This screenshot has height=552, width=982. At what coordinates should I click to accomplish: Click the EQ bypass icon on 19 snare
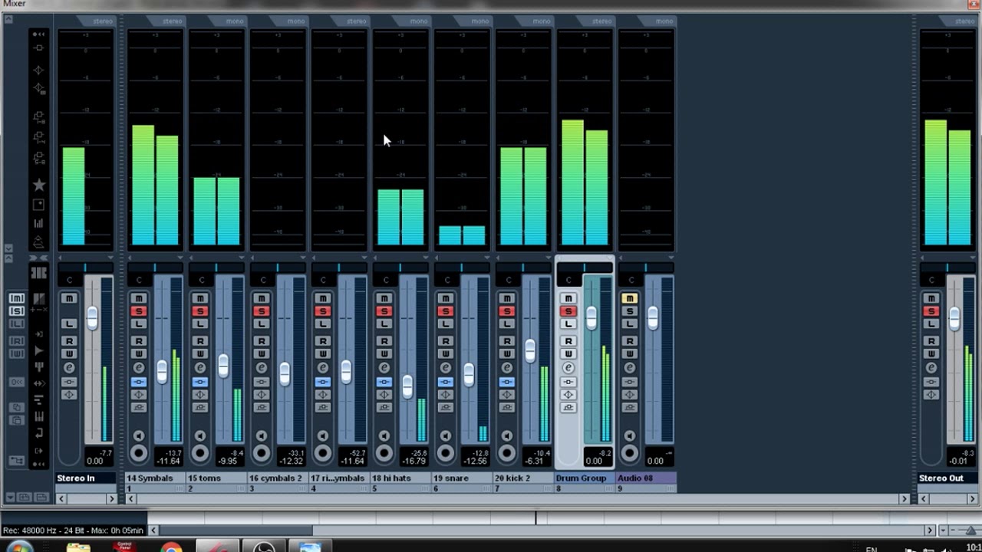[445, 395]
